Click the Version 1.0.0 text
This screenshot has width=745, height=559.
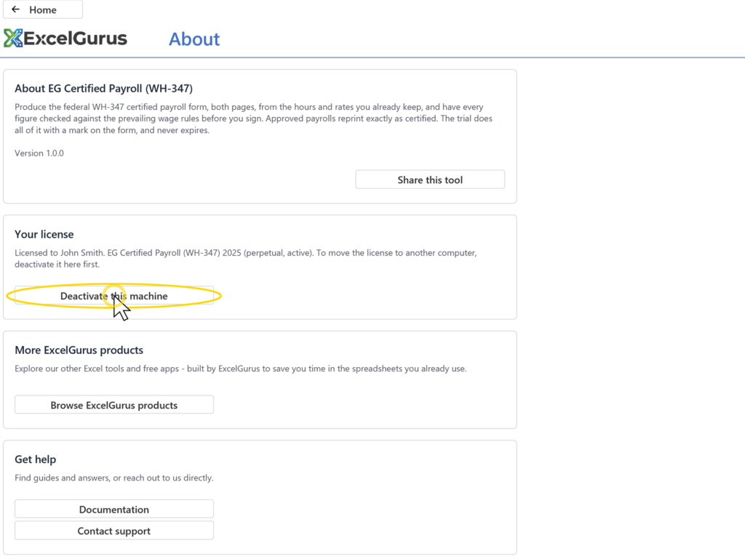[x=39, y=153]
